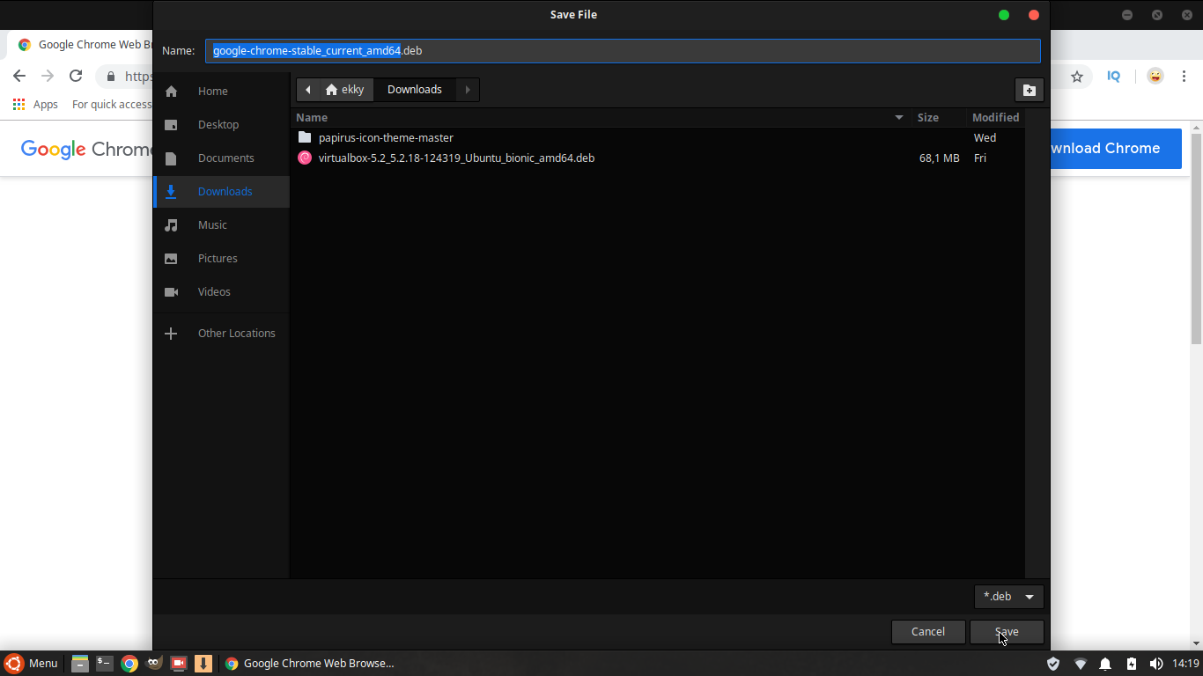Click the path bar left scroll arrow

pos(308,90)
